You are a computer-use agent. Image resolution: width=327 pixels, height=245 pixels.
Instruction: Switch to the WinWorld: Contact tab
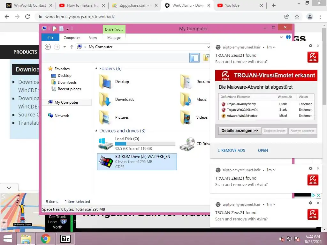(29, 5)
